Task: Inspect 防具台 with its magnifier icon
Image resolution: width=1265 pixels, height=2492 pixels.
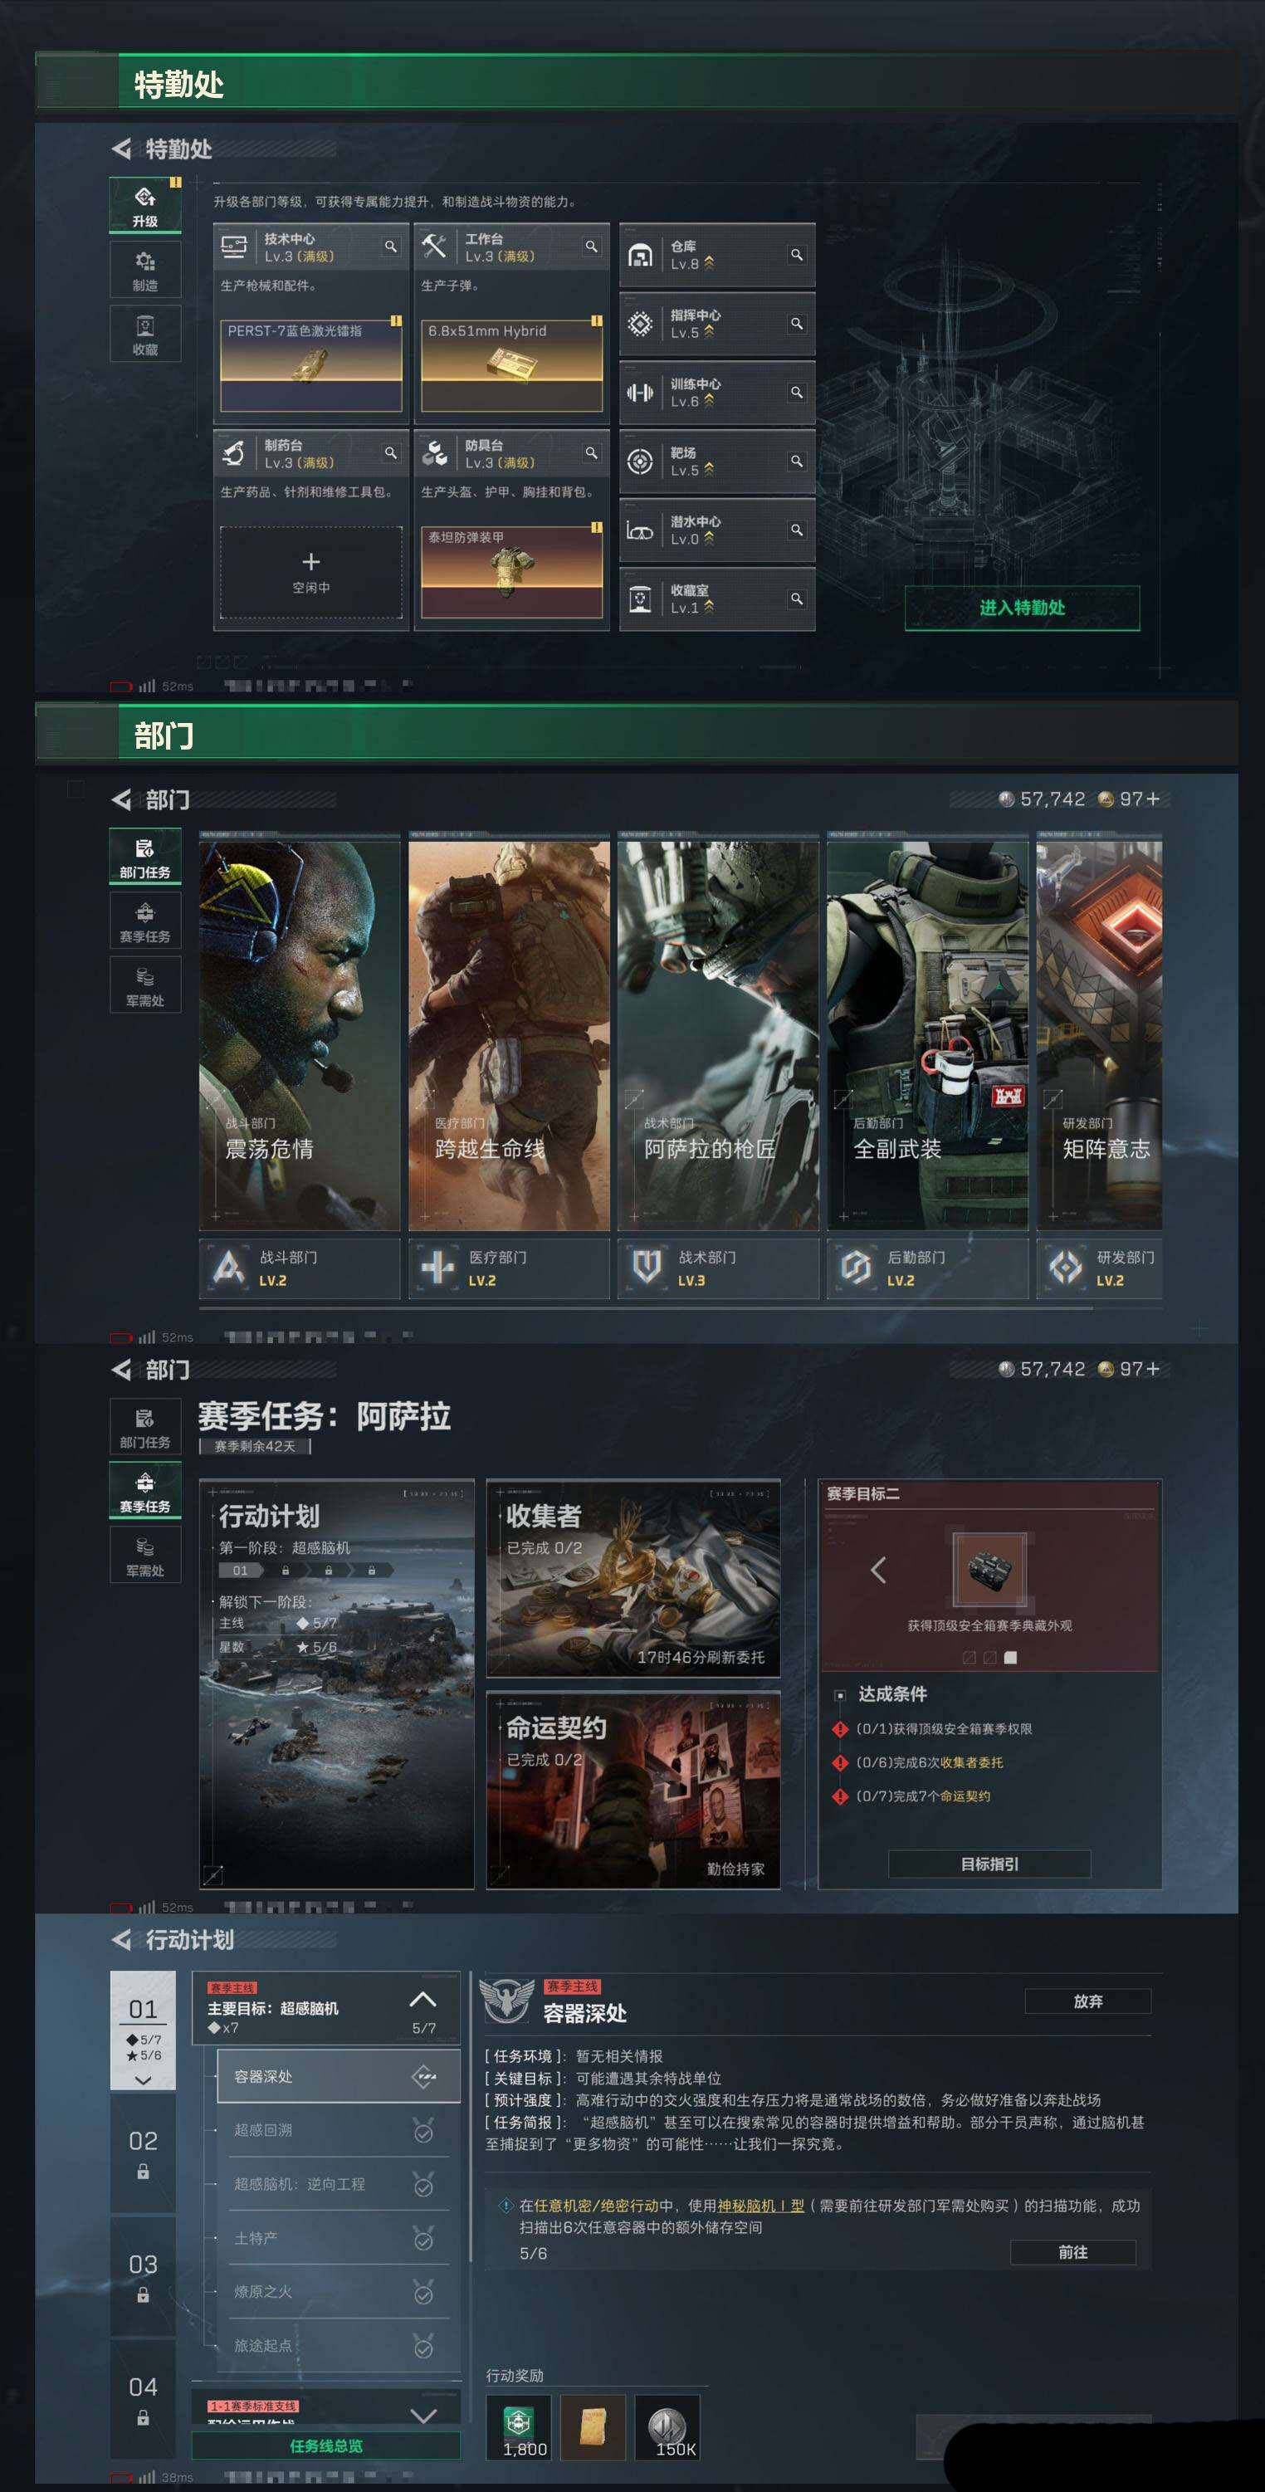Action: point(591,452)
